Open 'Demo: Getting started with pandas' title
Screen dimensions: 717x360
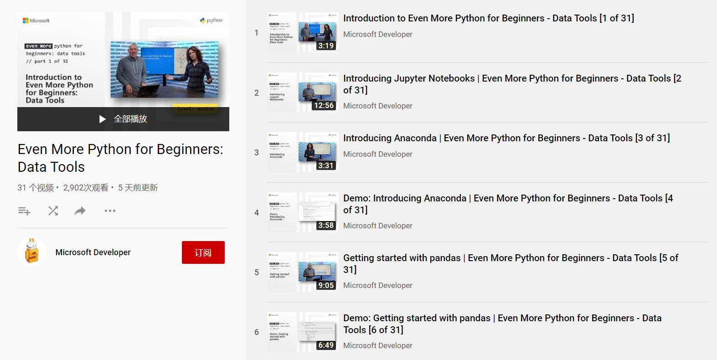pyautogui.click(x=502, y=324)
